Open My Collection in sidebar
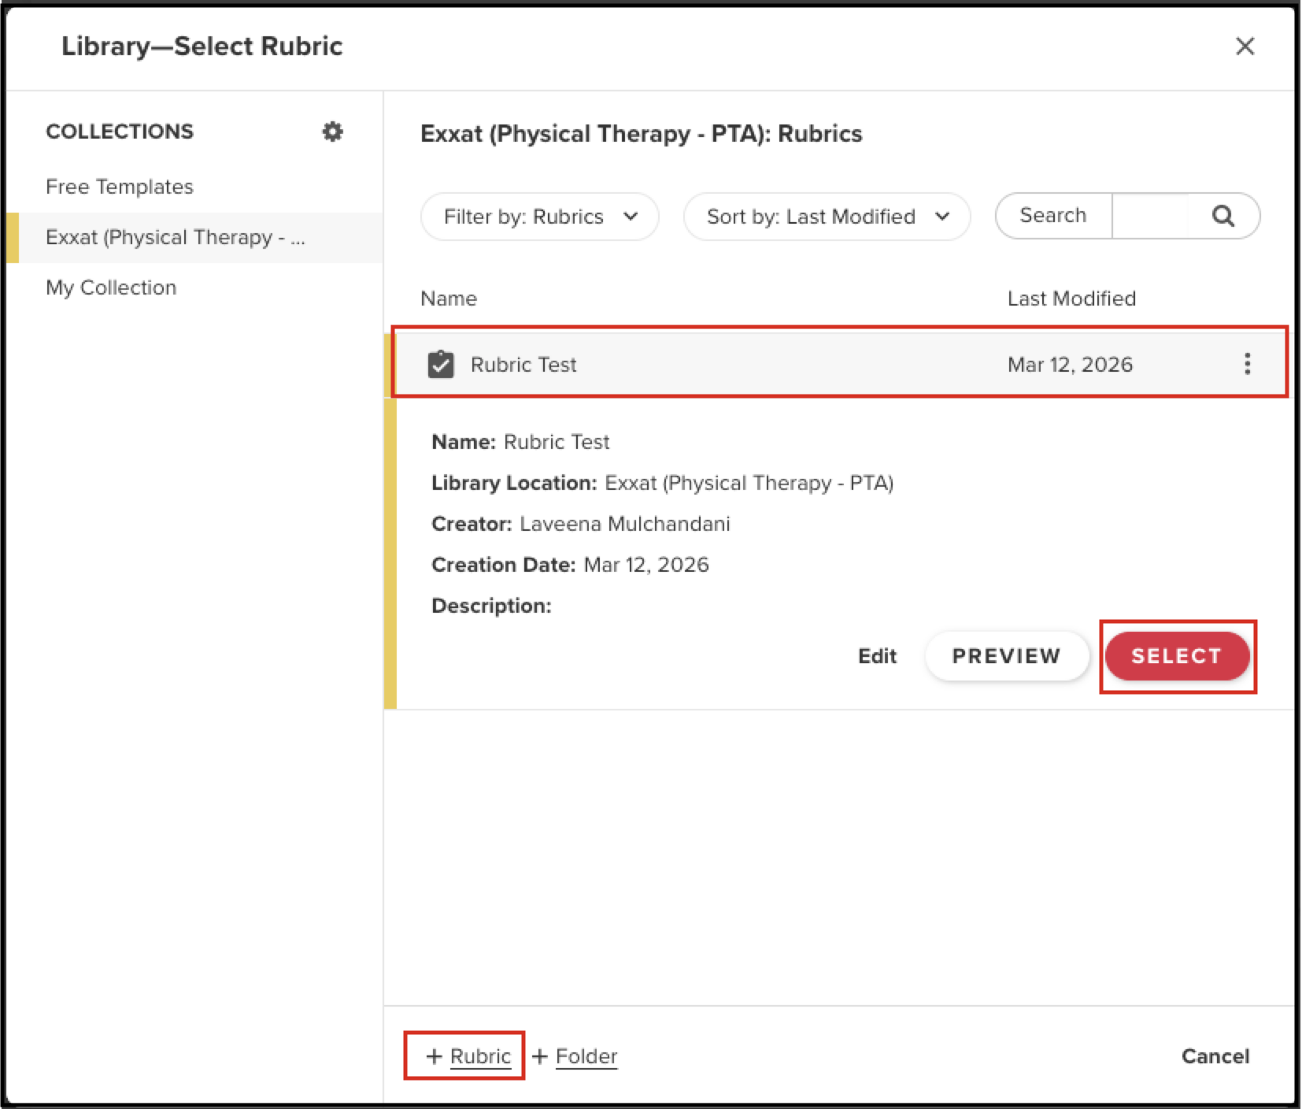The width and height of the screenshot is (1302, 1109). tap(111, 287)
